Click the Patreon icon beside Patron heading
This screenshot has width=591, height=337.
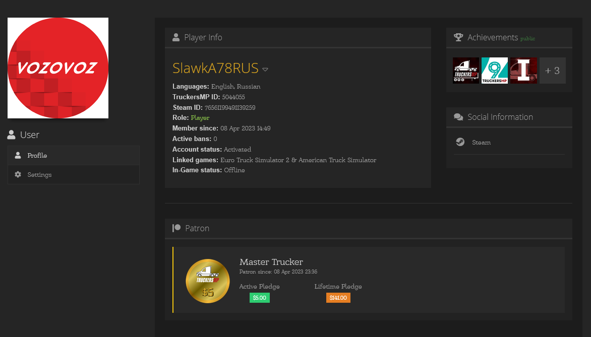coord(176,228)
